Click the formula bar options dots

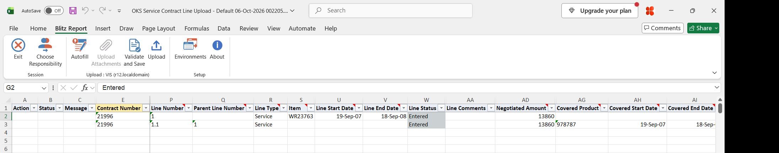pos(53,88)
